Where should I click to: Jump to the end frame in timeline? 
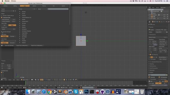click(x=67, y=88)
